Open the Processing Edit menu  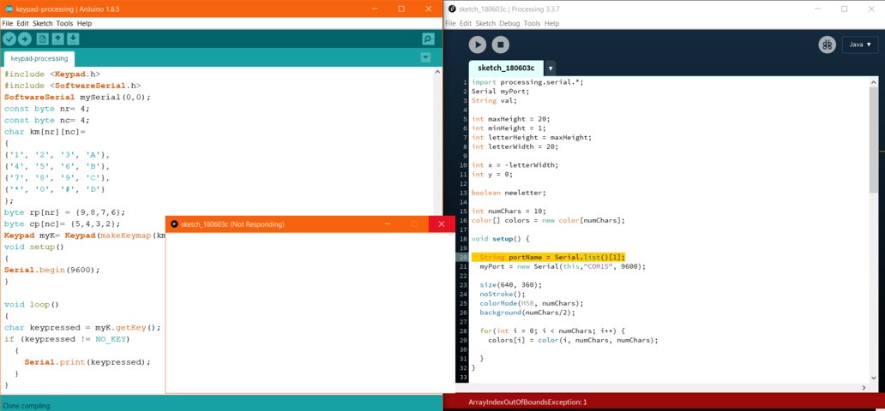pyautogui.click(x=465, y=24)
